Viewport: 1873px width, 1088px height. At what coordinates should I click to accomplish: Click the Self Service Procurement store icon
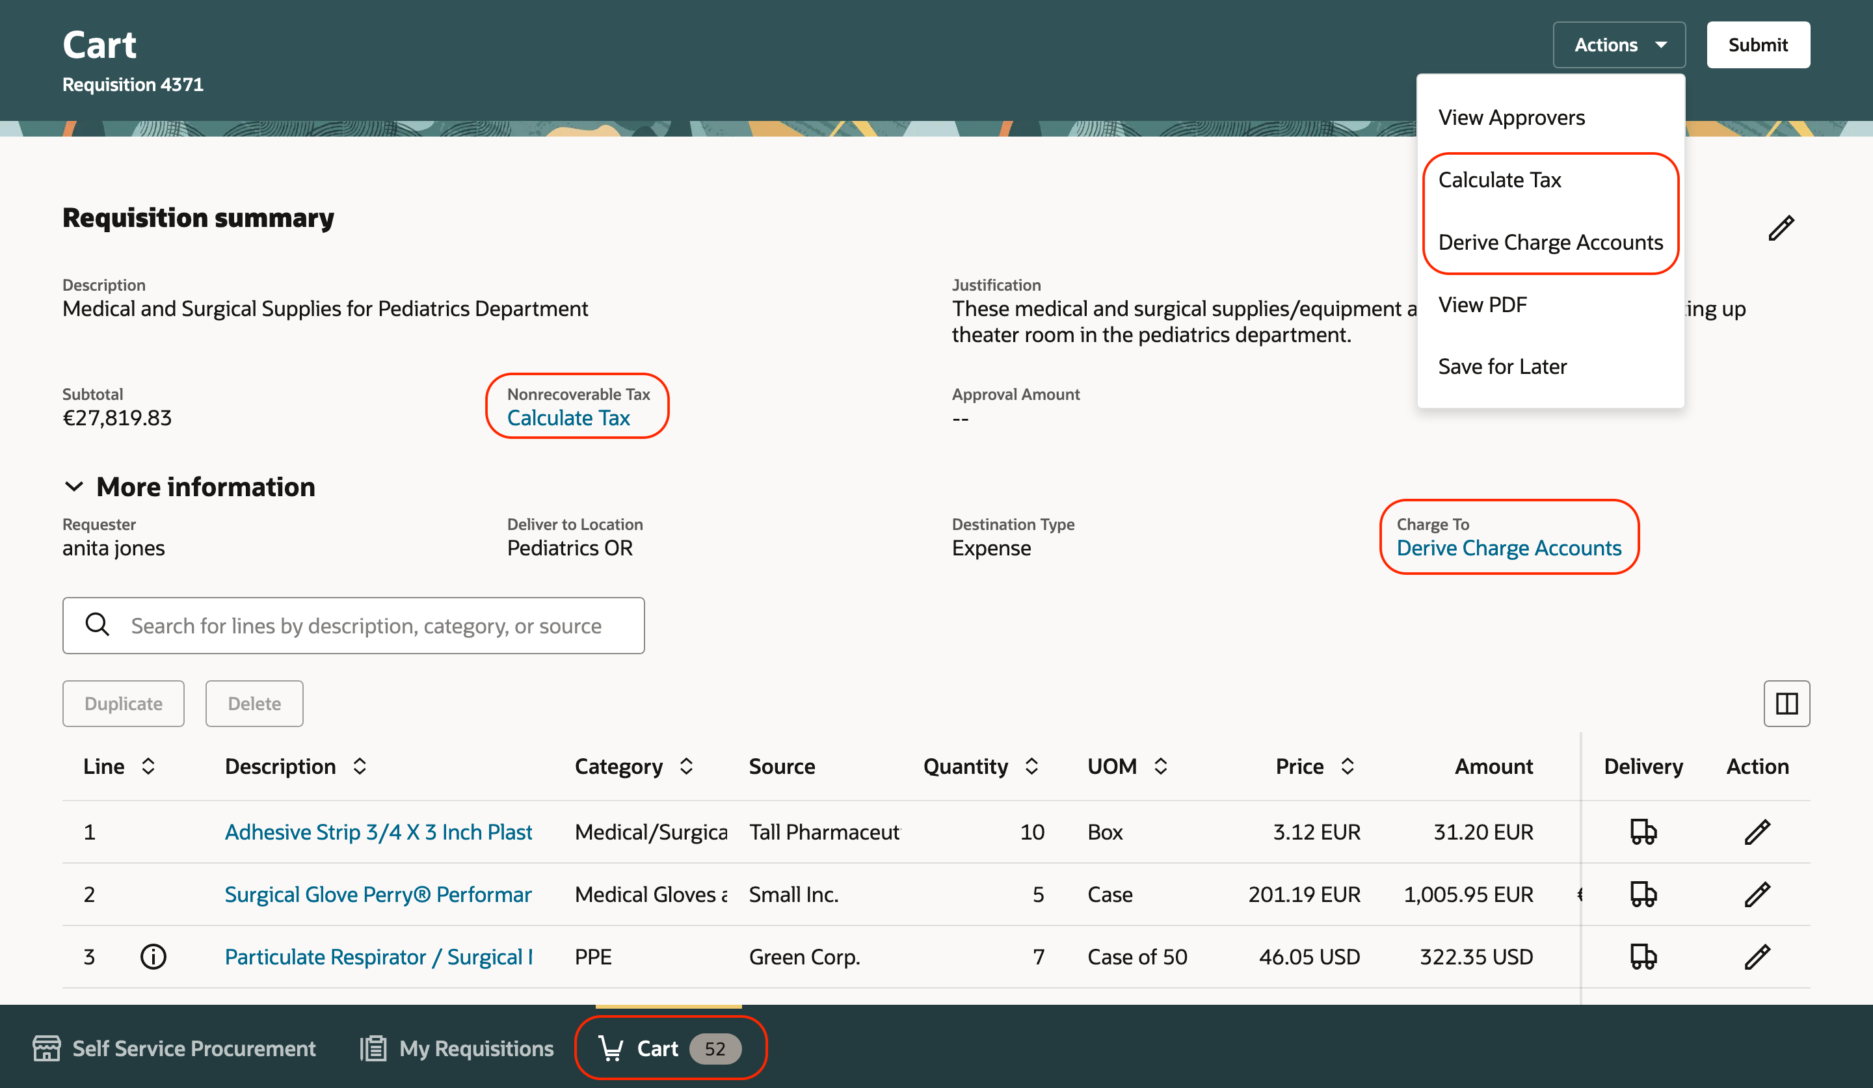coord(46,1048)
